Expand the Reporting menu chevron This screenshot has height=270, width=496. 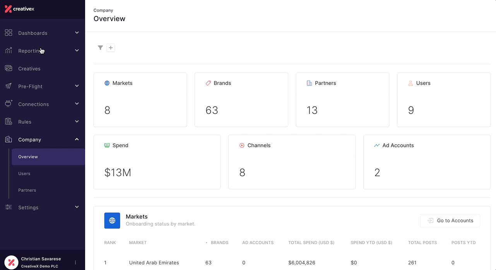click(x=77, y=51)
